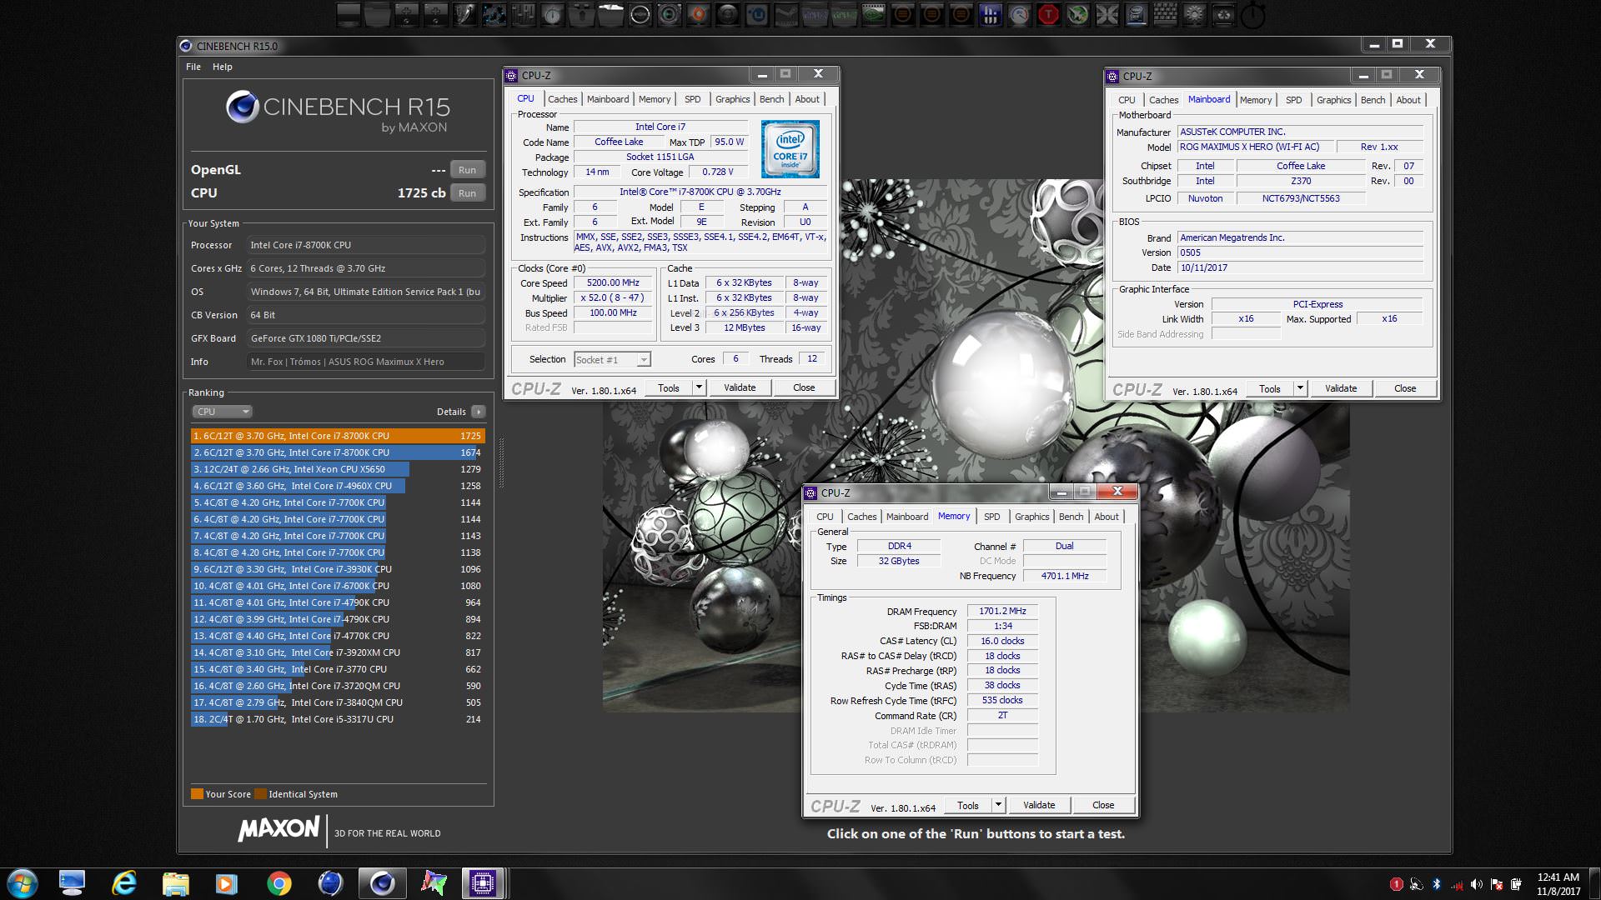1601x900 pixels.
Task: Click the Intel Core i7 logo in CPU-Z
Action: [x=790, y=149]
